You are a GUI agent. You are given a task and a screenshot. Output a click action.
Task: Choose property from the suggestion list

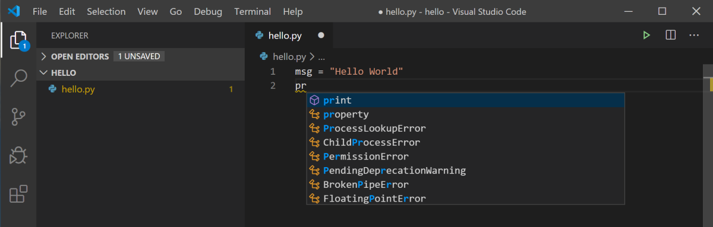pos(465,114)
